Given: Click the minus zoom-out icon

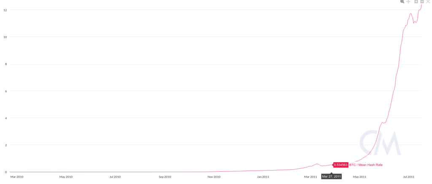Looking at the screenshot, I should pyautogui.click(x=422, y=2).
